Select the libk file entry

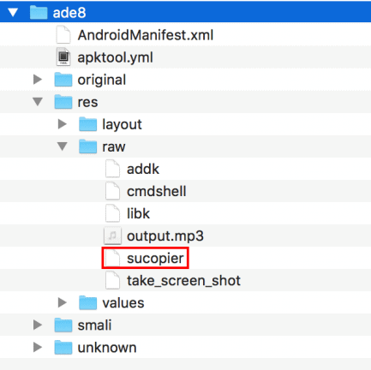138,213
